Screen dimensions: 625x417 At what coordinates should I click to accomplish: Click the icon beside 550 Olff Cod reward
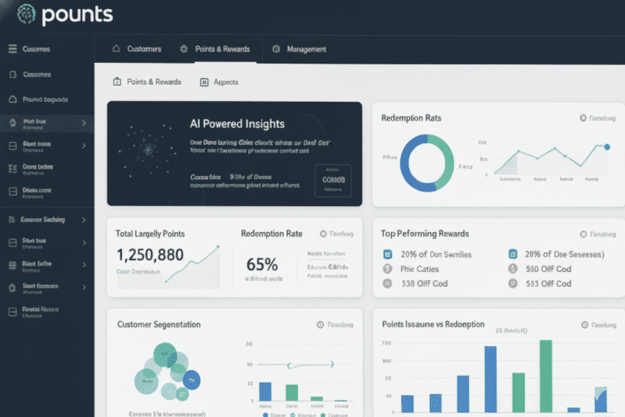click(513, 269)
